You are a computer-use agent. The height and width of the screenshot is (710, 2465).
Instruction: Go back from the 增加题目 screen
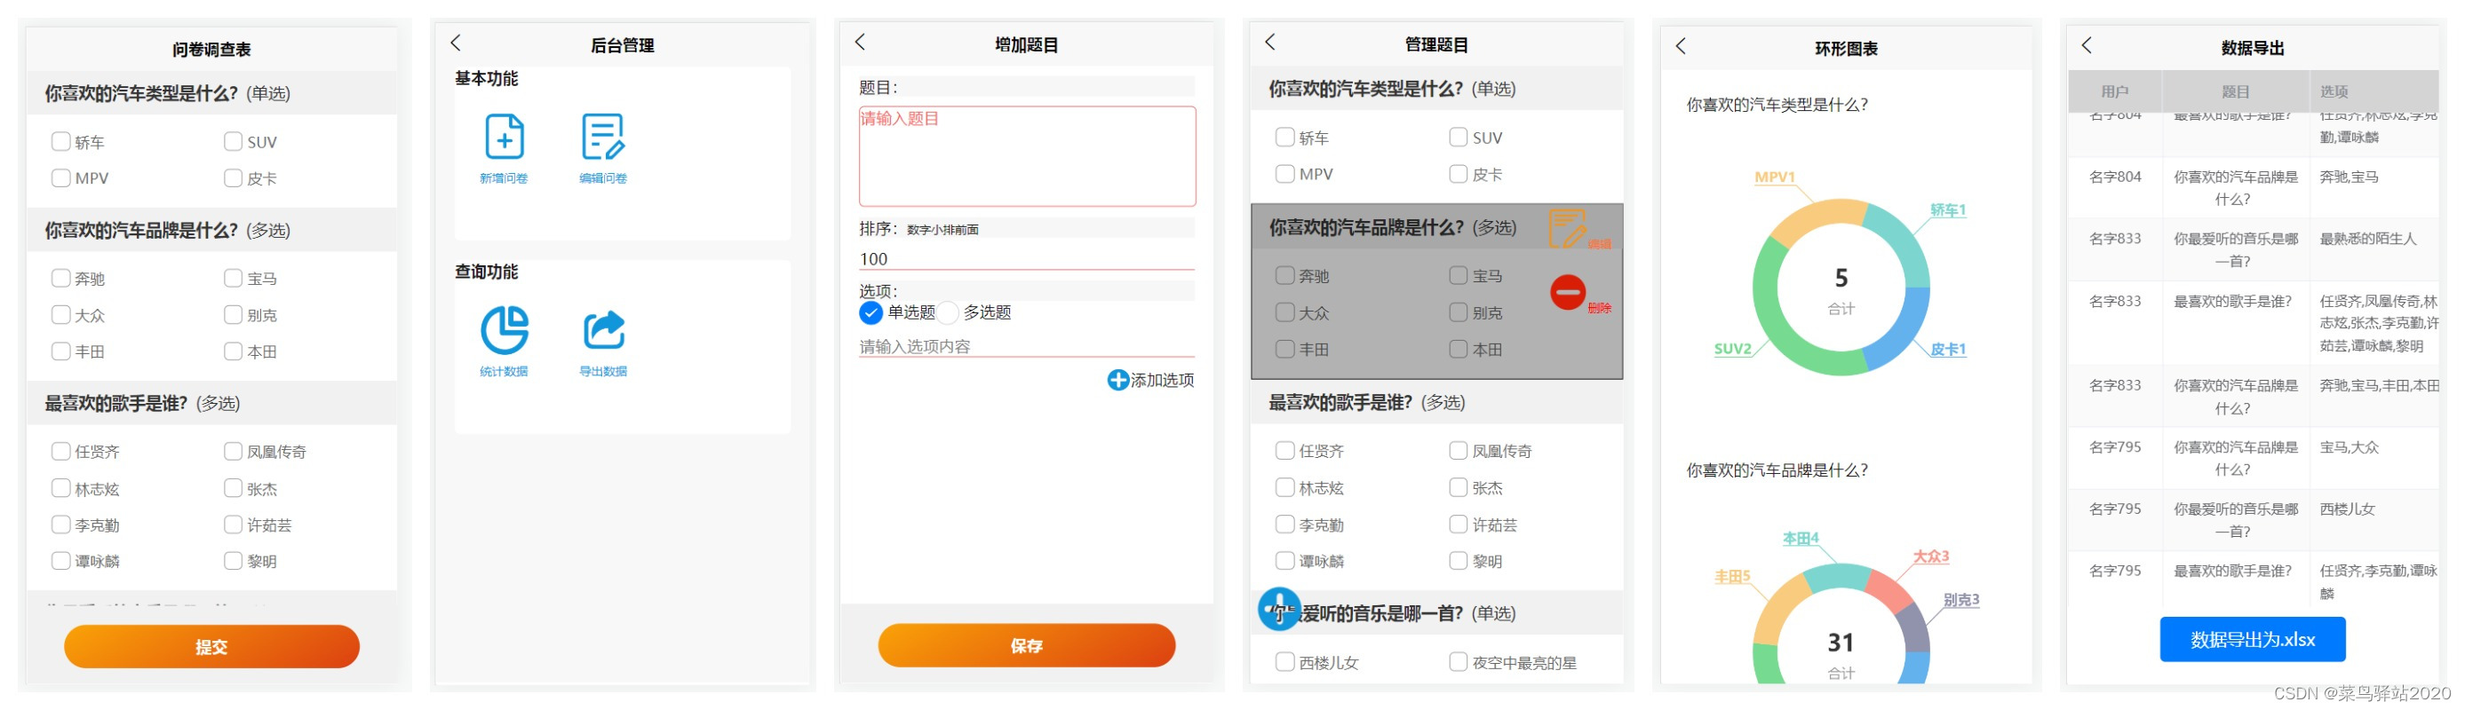coord(860,42)
